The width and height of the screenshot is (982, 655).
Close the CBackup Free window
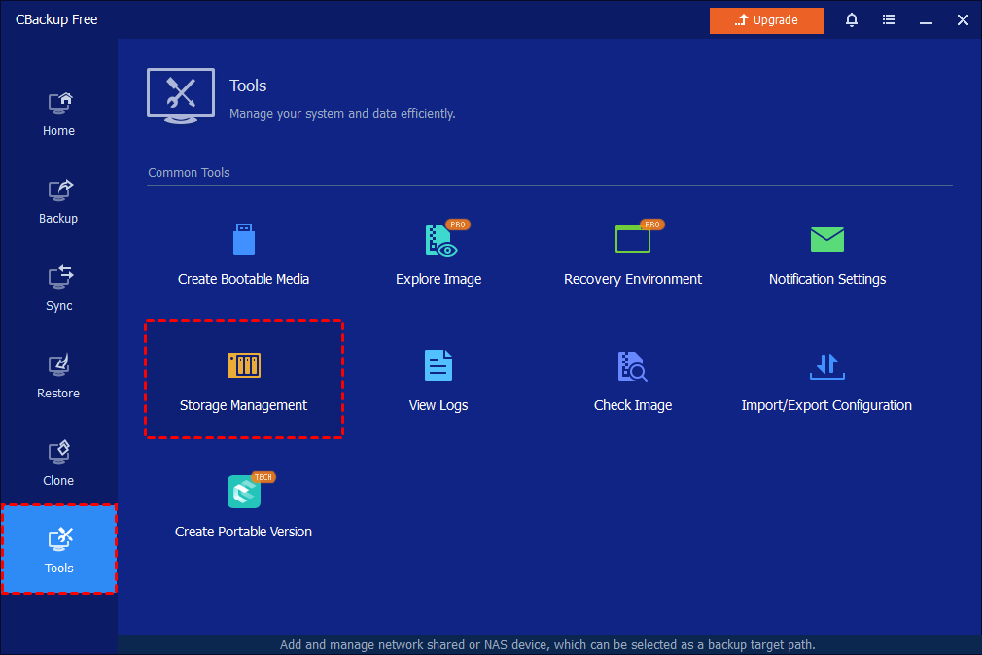pyautogui.click(x=963, y=20)
